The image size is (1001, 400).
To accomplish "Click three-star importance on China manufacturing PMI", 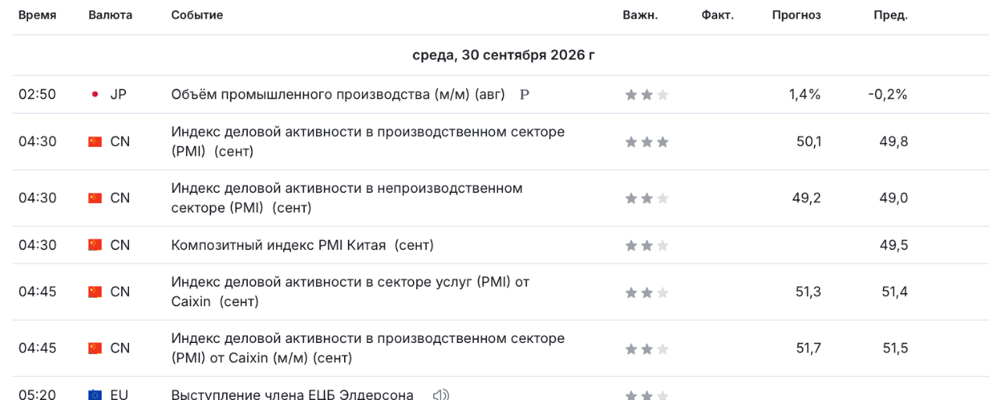I will pyautogui.click(x=647, y=141).
